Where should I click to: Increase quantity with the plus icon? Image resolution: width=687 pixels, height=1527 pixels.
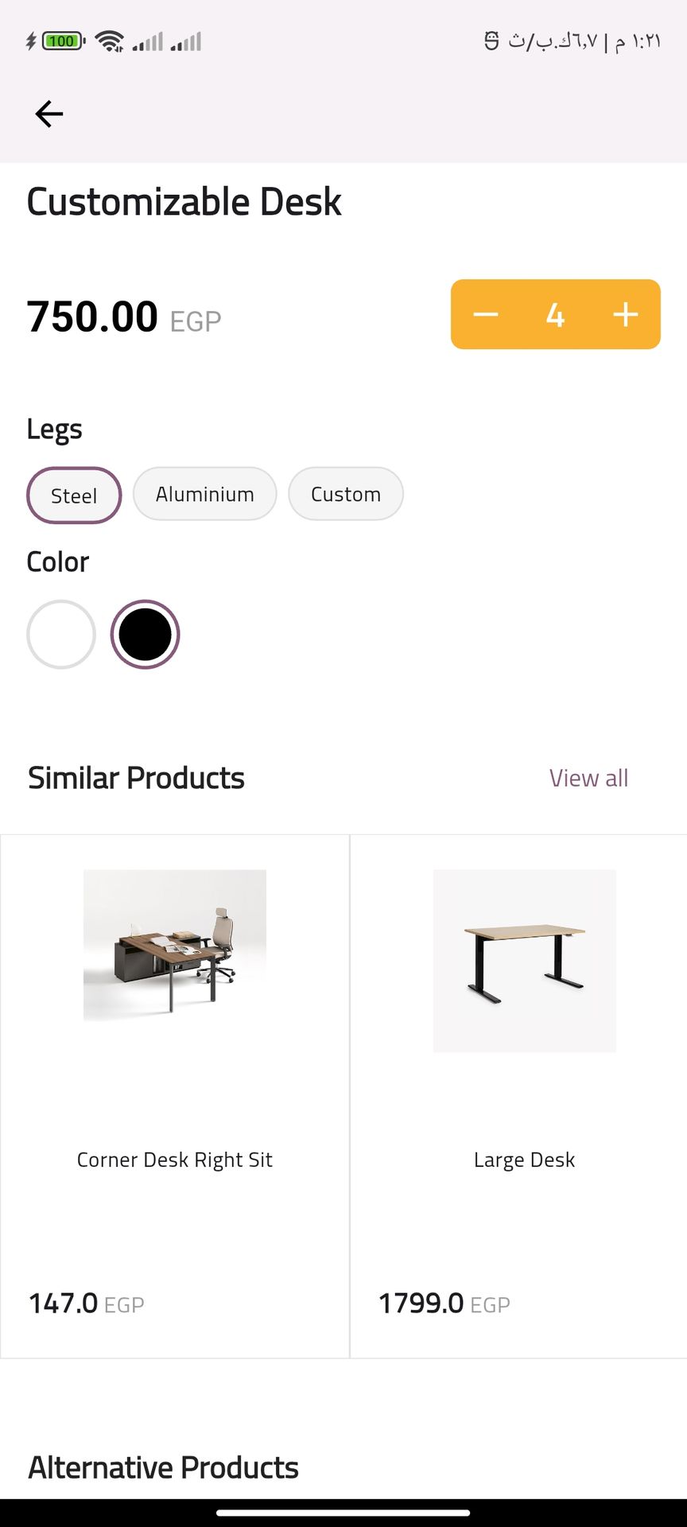point(626,315)
